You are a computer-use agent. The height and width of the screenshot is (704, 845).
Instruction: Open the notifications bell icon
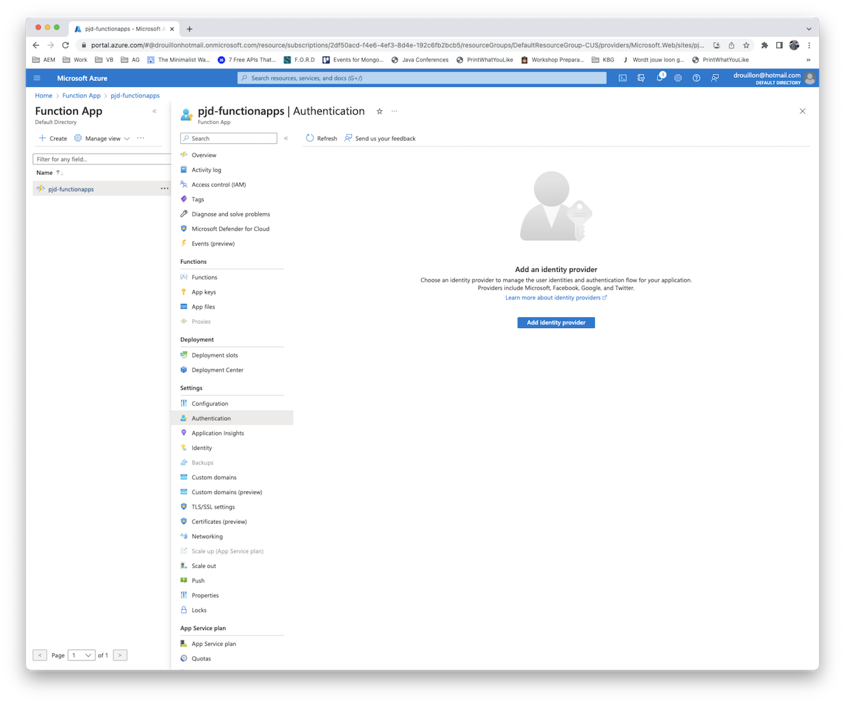[x=659, y=77]
